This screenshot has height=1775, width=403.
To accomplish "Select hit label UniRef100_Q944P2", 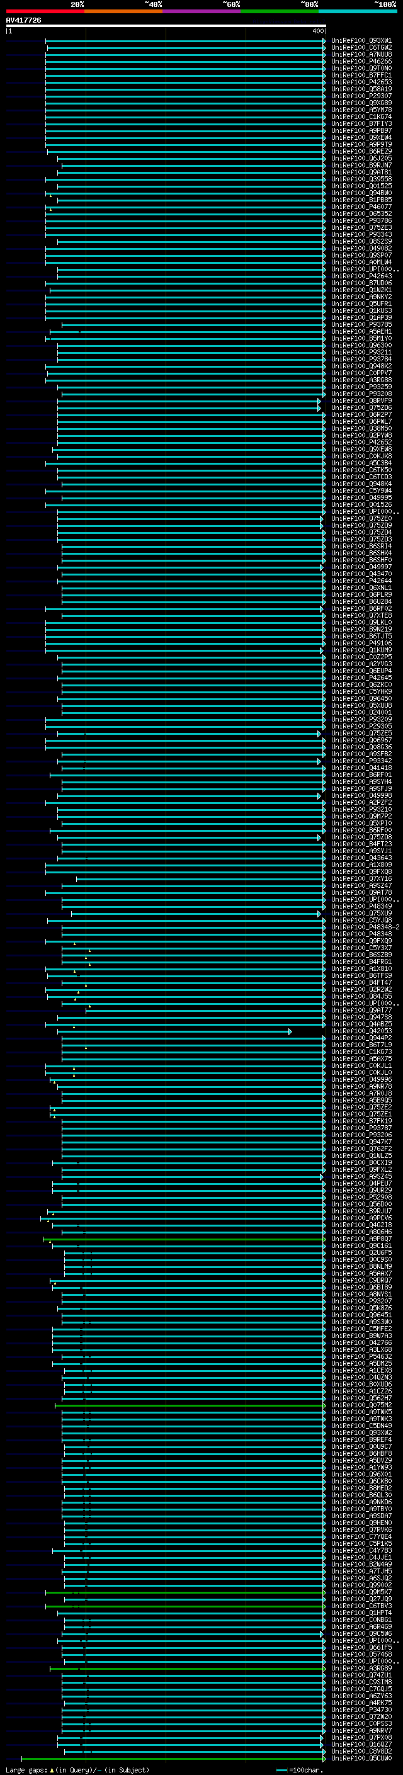I will coord(361,1038).
